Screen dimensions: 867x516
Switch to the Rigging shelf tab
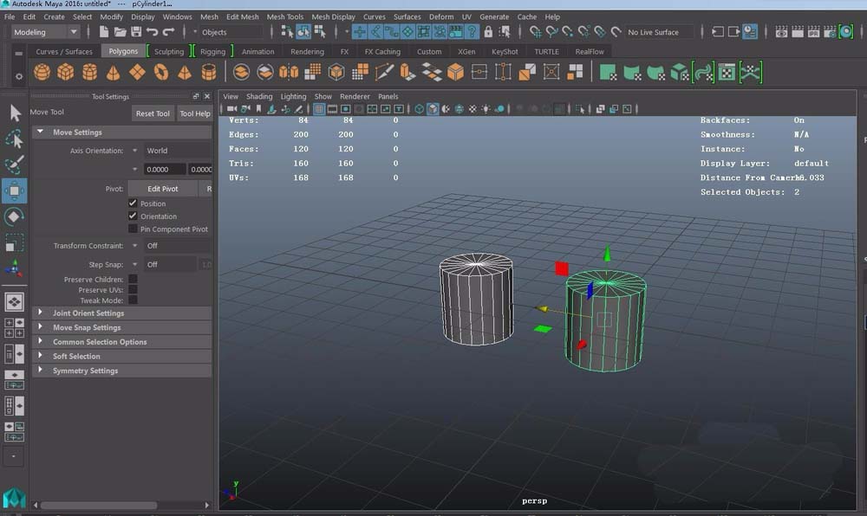pos(212,51)
